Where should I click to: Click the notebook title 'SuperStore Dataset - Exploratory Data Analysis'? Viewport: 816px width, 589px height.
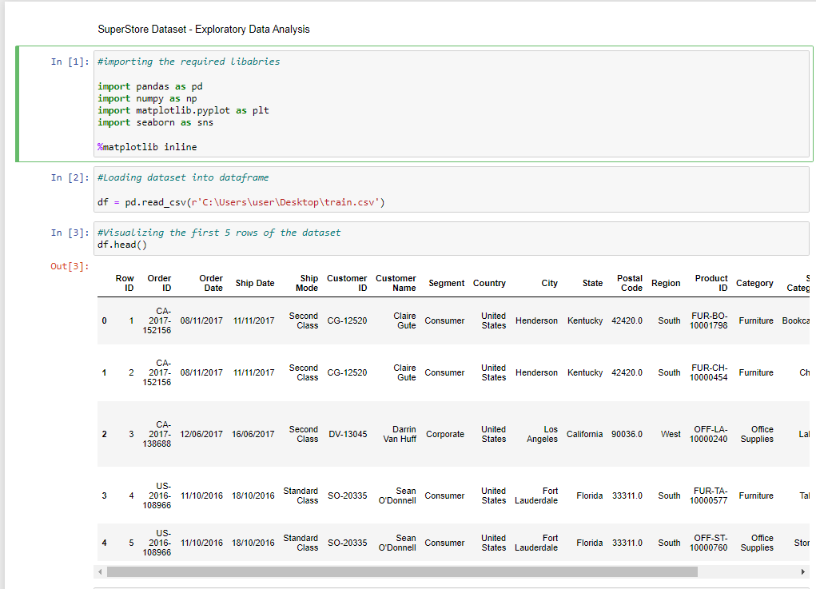204,29
